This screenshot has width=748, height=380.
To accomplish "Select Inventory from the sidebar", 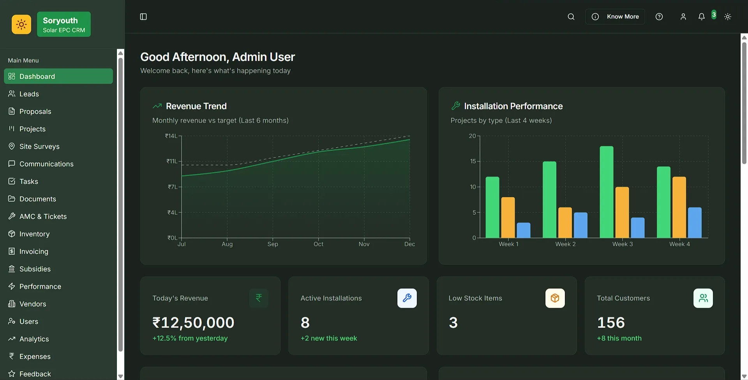I will (x=34, y=234).
